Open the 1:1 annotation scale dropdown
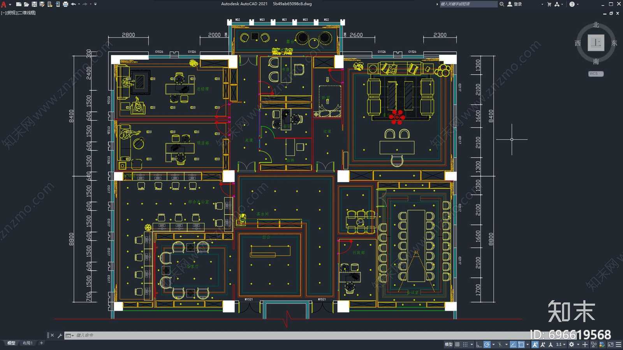Viewport: 623px width, 350px height. click(561, 345)
